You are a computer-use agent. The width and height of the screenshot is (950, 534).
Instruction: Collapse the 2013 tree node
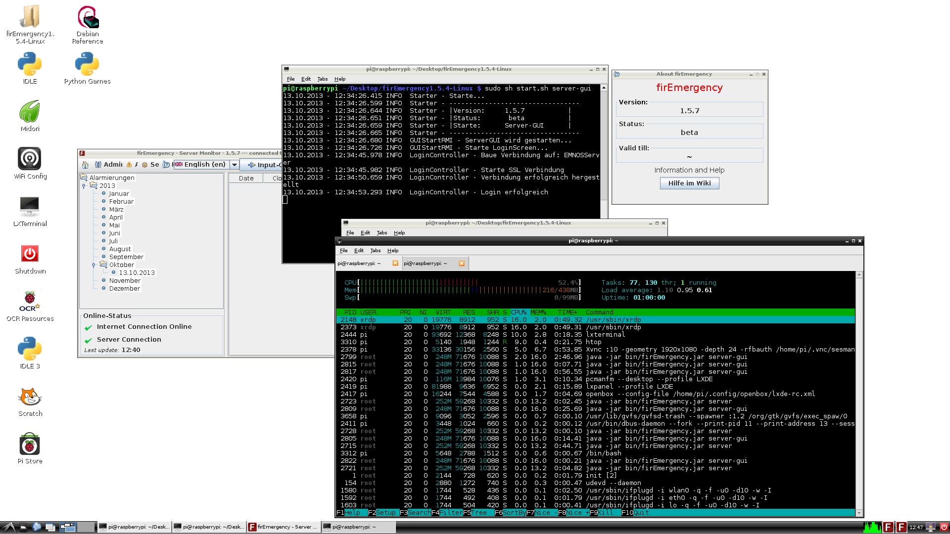pos(84,186)
